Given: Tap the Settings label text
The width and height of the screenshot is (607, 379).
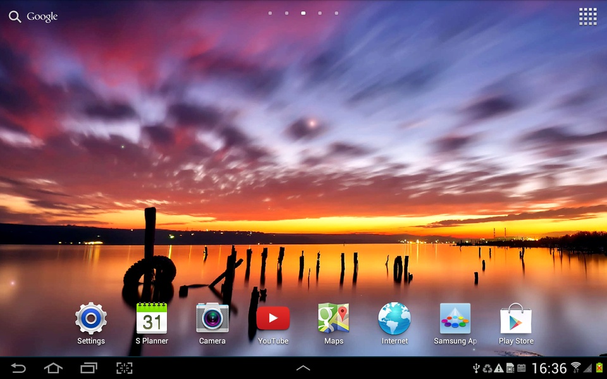Looking at the screenshot, I should pos(91,341).
